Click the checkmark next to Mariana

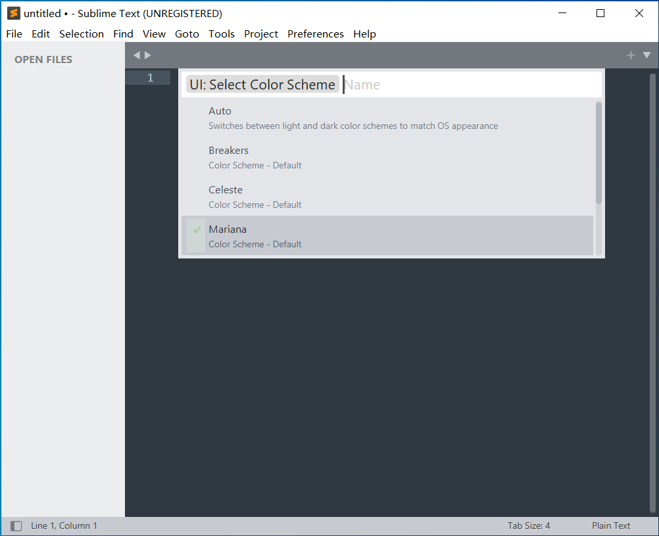click(x=196, y=230)
